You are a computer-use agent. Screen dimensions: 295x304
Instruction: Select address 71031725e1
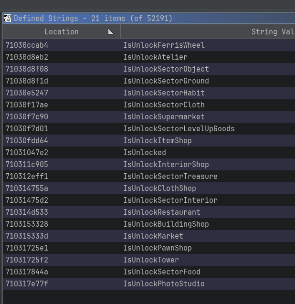pos(27,248)
